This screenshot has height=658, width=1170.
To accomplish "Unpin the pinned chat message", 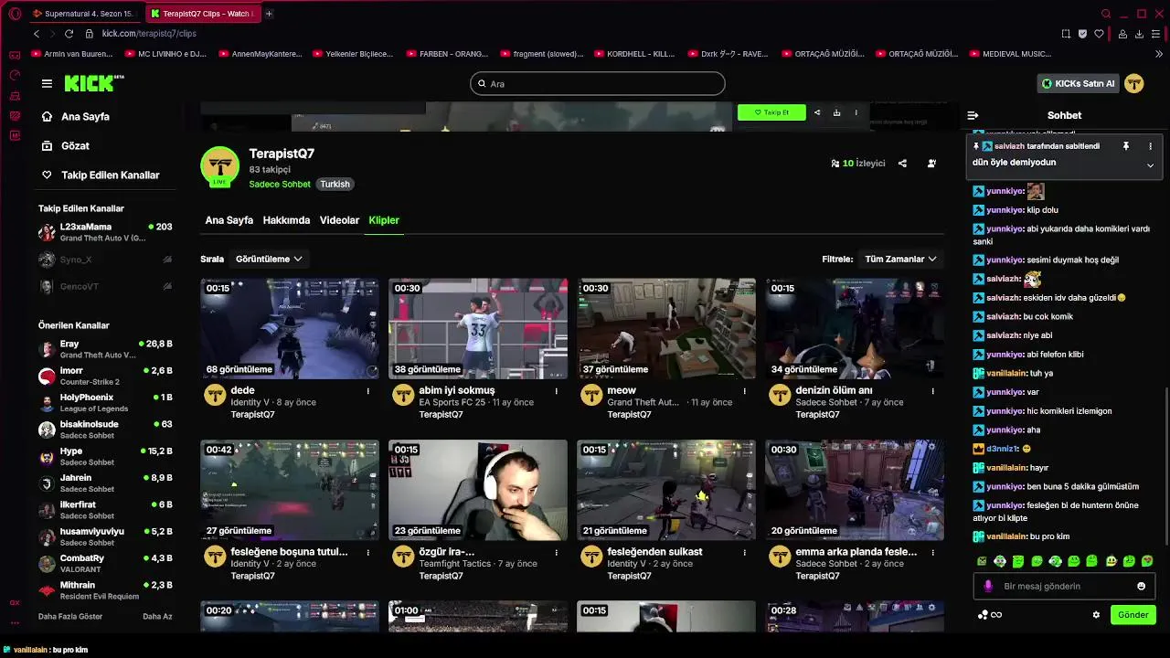I will pos(1126,146).
